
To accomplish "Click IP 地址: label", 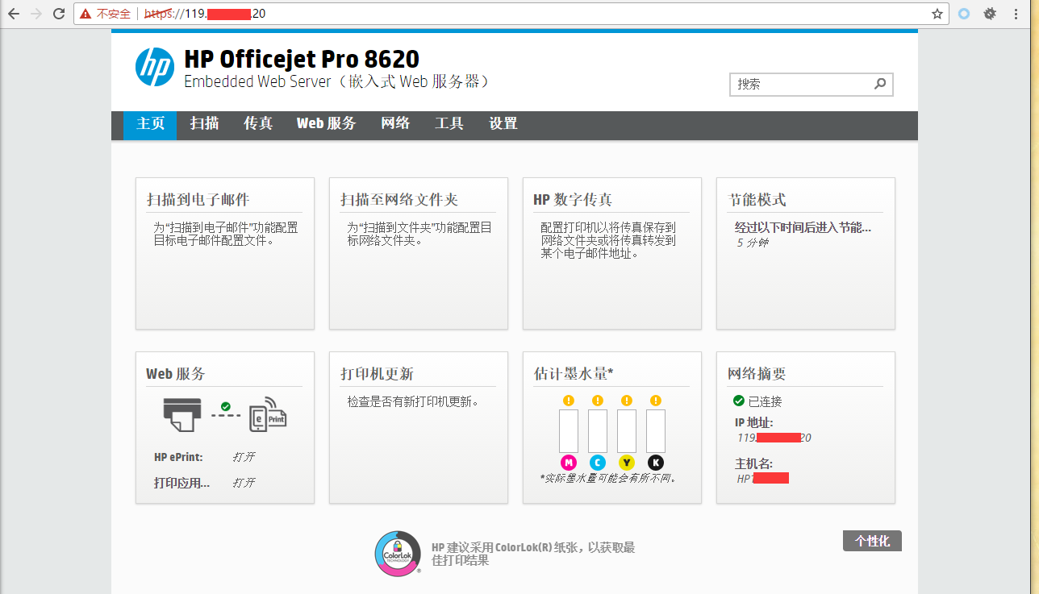I will pyautogui.click(x=754, y=422).
